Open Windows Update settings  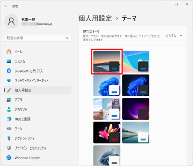(x=38, y=158)
